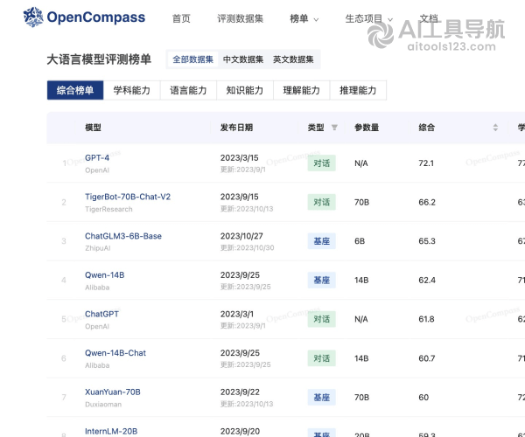This screenshot has width=525, height=437.
Task: Click score 60 in XuanYuan-70B row
Action: tap(423, 397)
